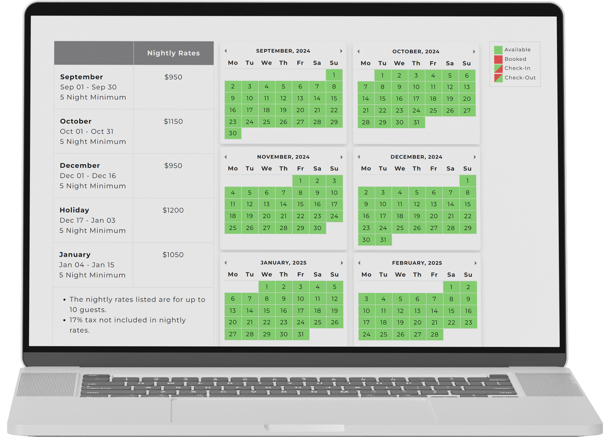Select November 1 in the November calendar
The height and width of the screenshot is (437, 610).
coord(301,181)
